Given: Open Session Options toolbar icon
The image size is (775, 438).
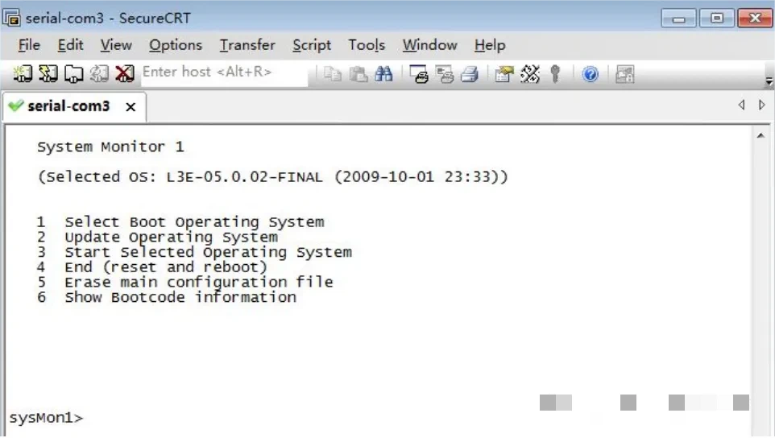Looking at the screenshot, I should point(504,74).
